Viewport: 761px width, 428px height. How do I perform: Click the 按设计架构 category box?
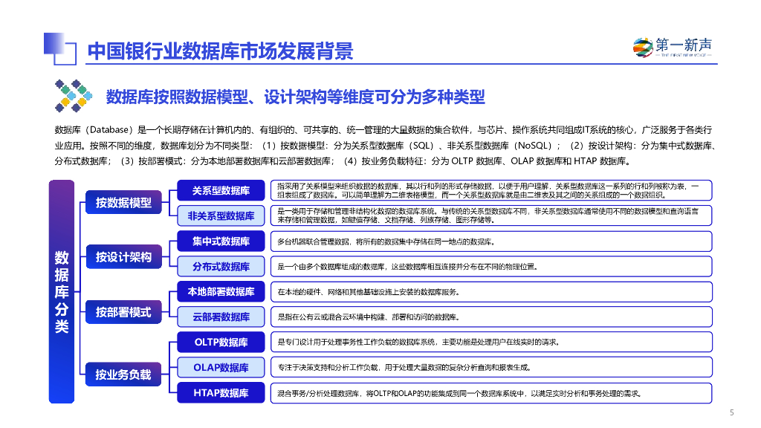123,256
